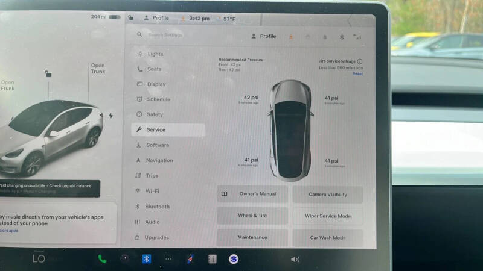Tap the unlock padlock icon above the car

48,73
